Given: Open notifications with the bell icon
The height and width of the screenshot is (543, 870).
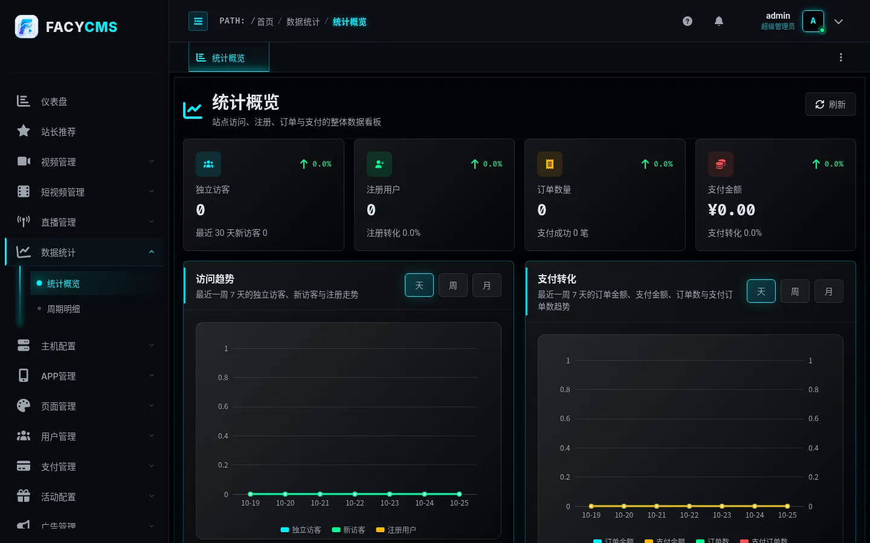Looking at the screenshot, I should click(719, 21).
